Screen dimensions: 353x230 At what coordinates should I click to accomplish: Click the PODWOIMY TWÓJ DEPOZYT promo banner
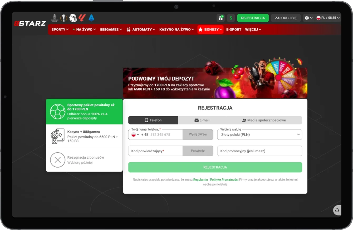(215, 83)
